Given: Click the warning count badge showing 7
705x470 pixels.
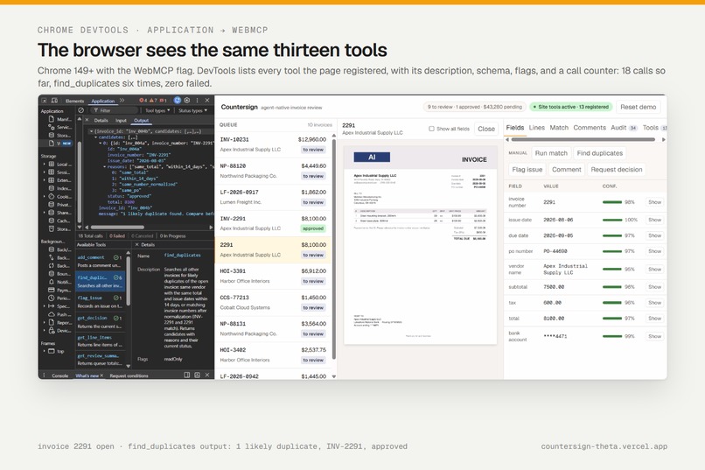Looking at the screenshot, I should pos(153,101).
